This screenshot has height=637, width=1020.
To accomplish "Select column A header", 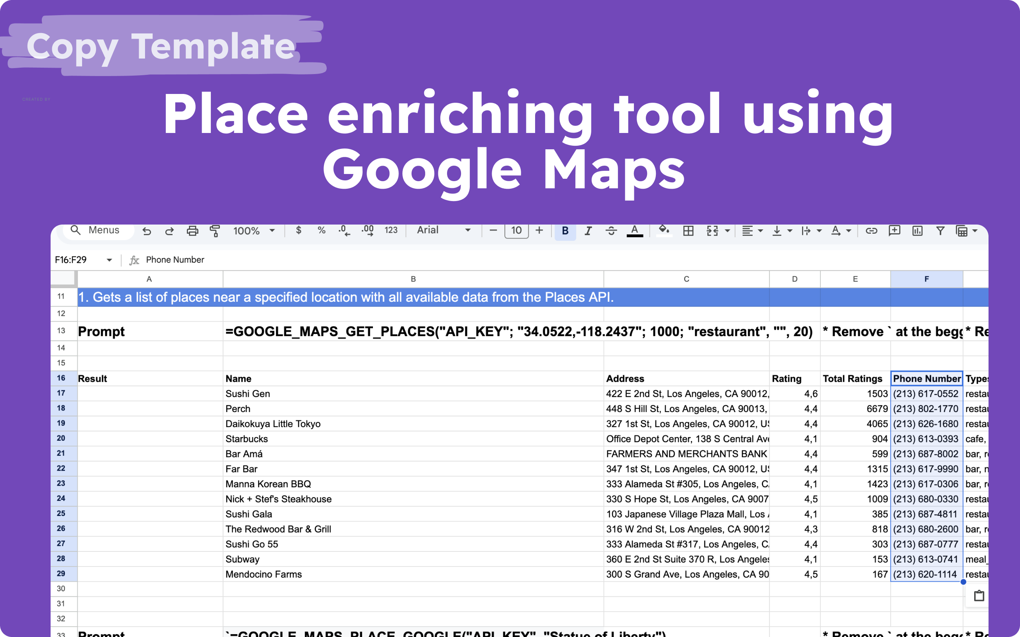I will pos(150,279).
